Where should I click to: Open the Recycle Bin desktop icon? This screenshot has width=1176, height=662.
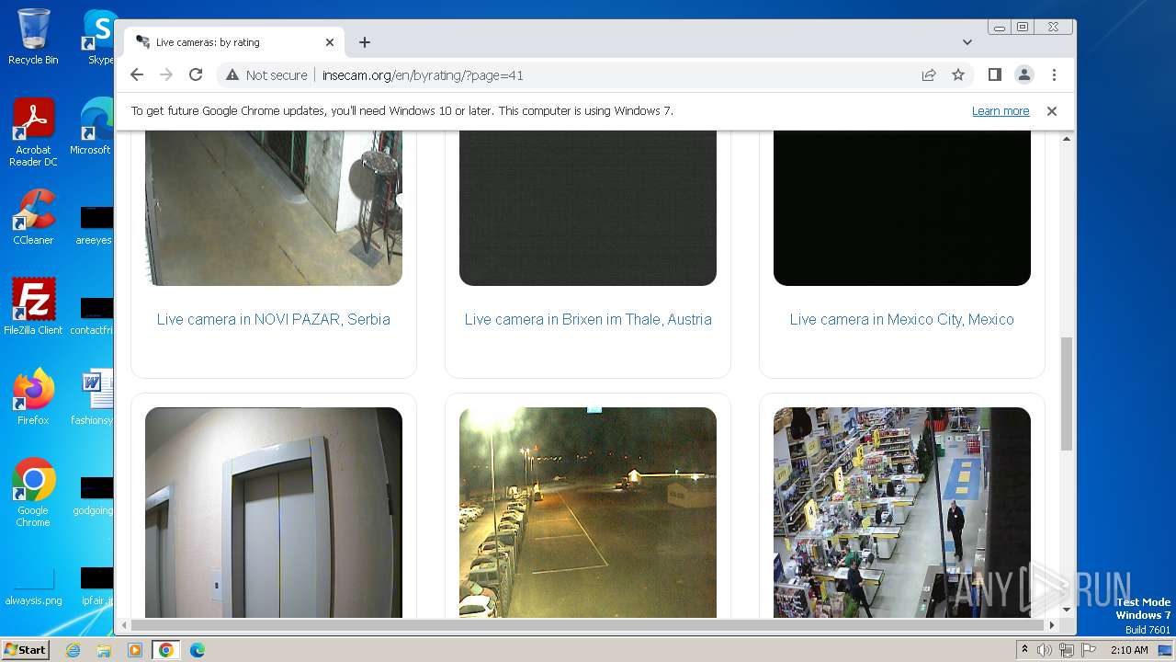pyautogui.click(x=33, y=37)
